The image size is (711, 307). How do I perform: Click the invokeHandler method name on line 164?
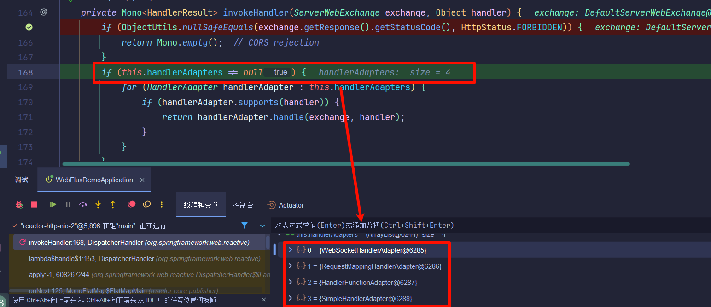point(256,12)
